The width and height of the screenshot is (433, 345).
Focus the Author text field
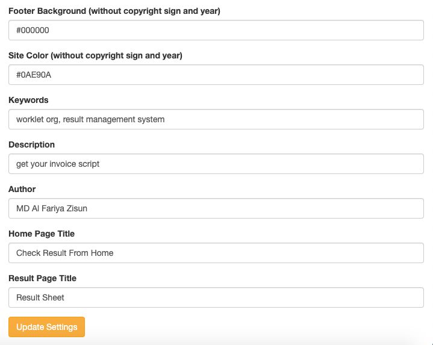pyautogui.click(x=216, y=208)
